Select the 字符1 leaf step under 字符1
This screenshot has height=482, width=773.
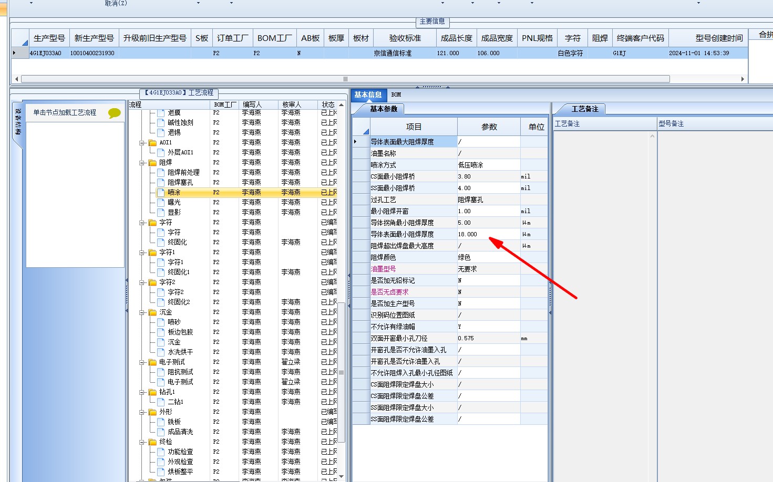click(x=176, y=262)
